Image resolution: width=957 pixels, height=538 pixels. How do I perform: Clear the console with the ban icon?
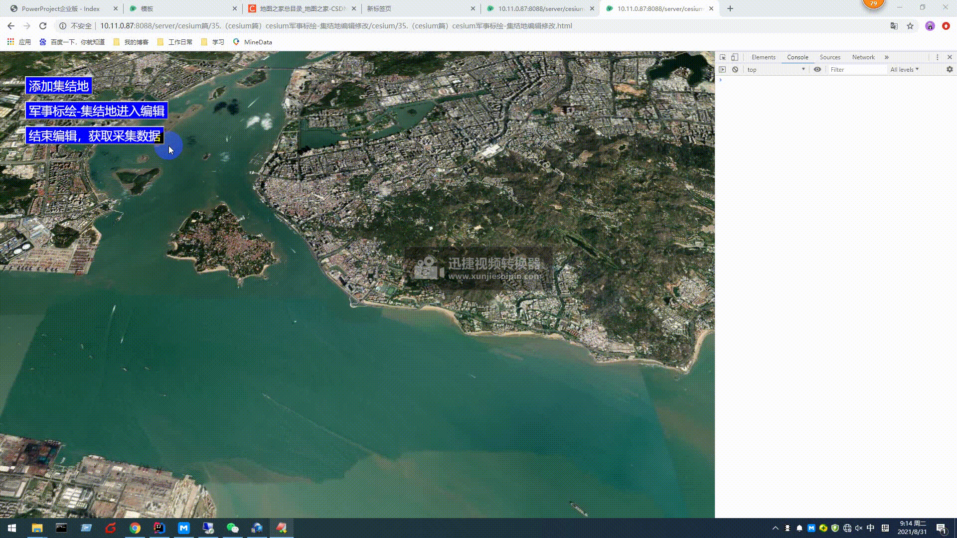pyautogui.click(x=735, y=70)
